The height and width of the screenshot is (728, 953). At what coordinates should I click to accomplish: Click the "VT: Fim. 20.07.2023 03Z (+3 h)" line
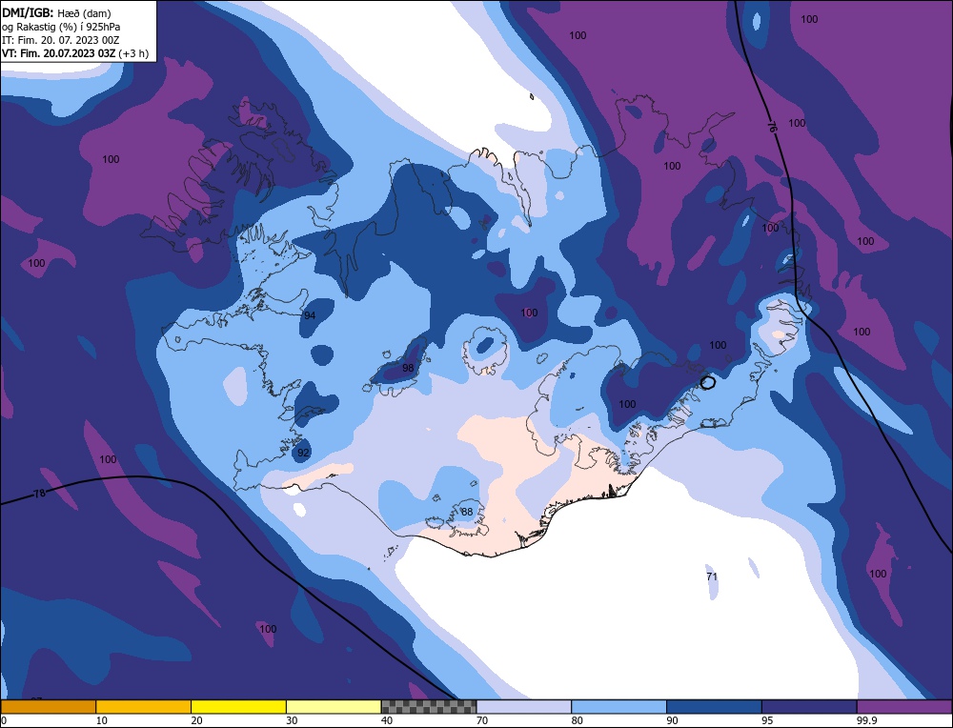[75, 53]
